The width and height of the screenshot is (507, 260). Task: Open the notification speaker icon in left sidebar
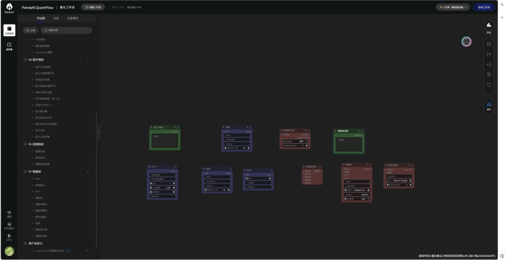9,213
